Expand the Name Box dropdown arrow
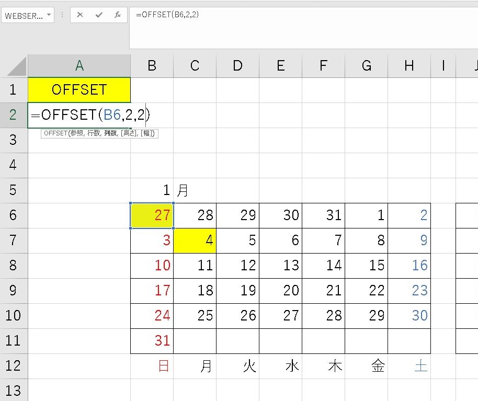Image resolution: width=478 pixels, height=401 pixels. point(49,15)
